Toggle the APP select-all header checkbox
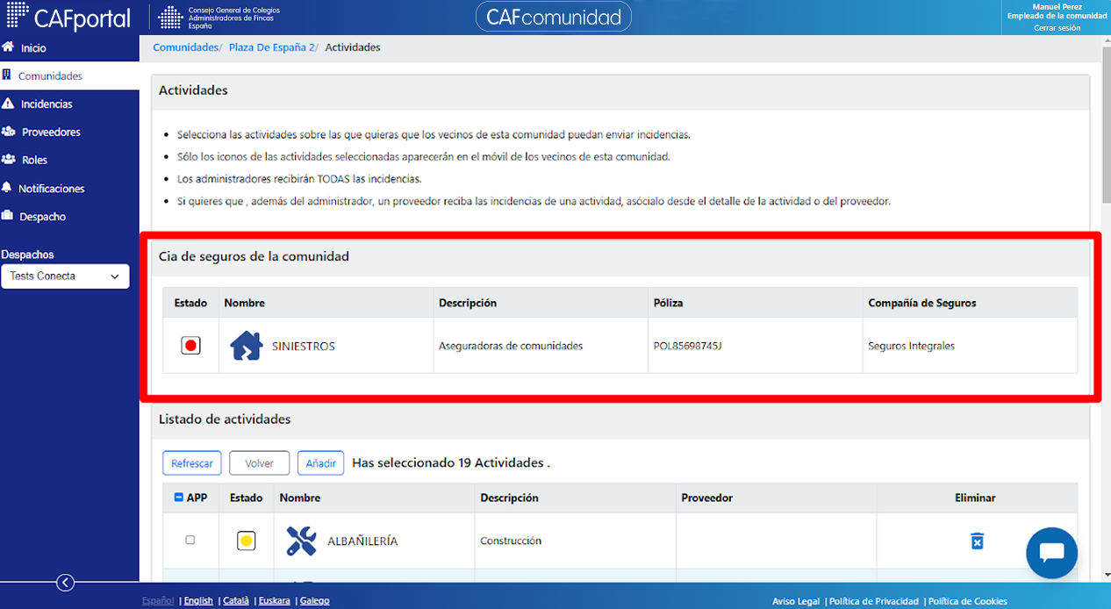The width and height of the screenshot is (1111, 609). pyautogui.click(x=179, y=498)
